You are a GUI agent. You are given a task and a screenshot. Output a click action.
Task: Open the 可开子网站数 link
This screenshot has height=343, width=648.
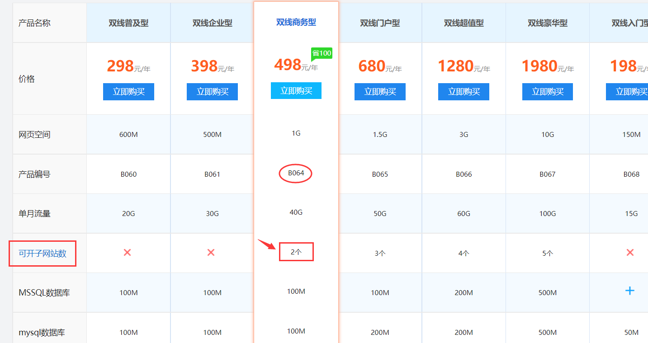coord(43,254)
